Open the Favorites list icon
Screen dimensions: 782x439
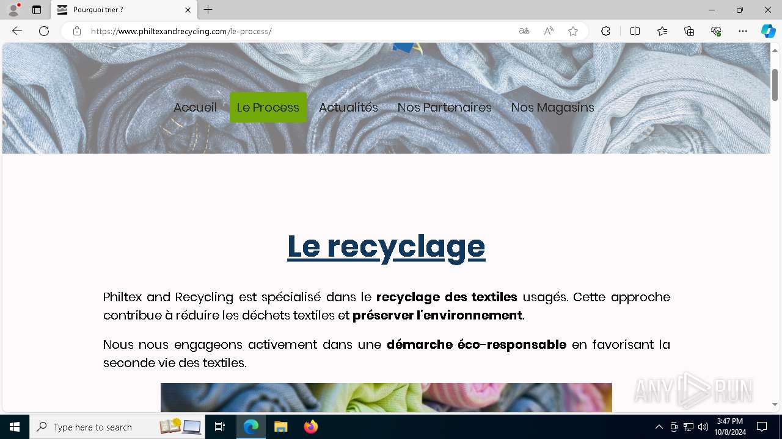[x=662, y=31]
